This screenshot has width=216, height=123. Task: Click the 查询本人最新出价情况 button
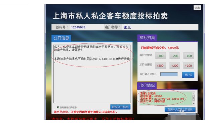[180, 109]
